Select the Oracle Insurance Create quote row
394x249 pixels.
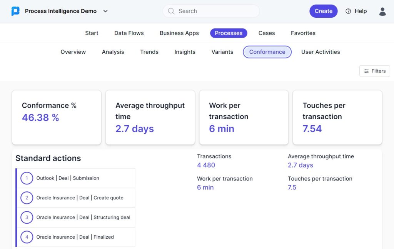(75, 198)
